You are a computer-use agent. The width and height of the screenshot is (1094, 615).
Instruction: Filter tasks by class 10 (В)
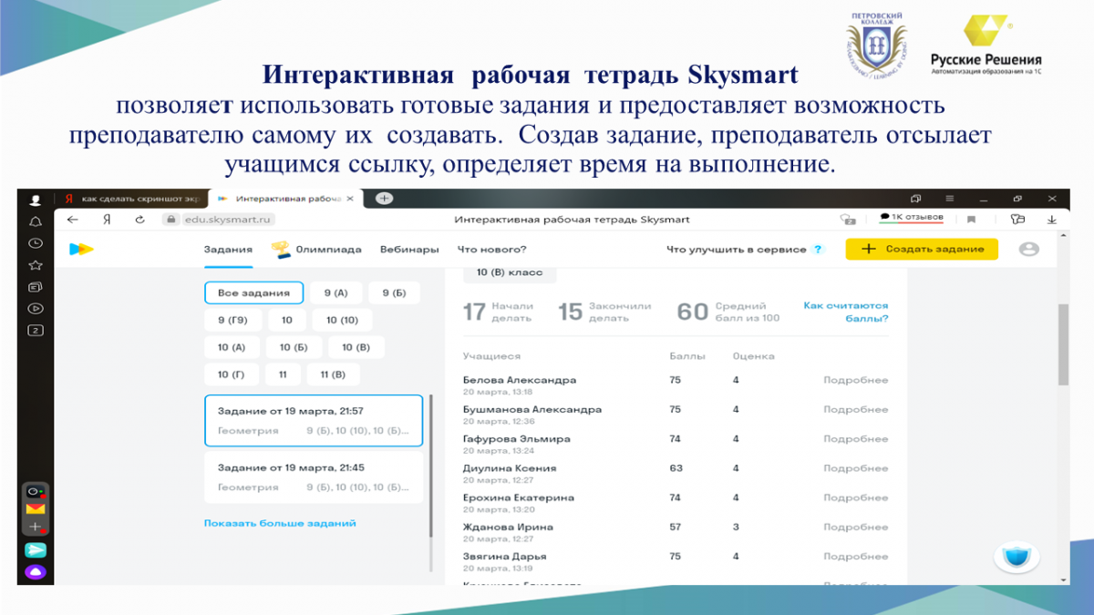tap(356, 348)
